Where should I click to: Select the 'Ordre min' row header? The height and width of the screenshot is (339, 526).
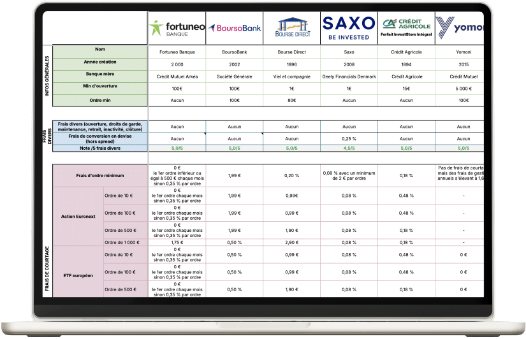(100, 100)
